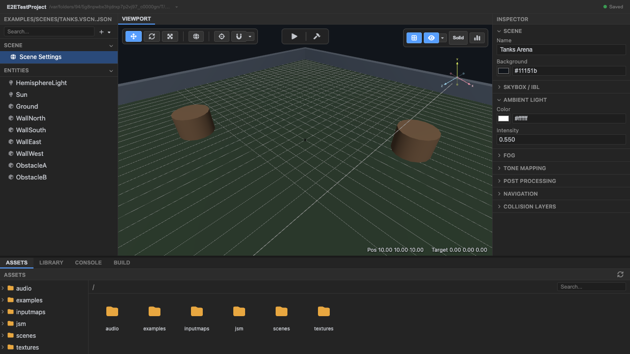630x354 pixels.
Task: Click the globe icon beside Scene Settings
Action: pyautogui.click(x=13, y=57)
